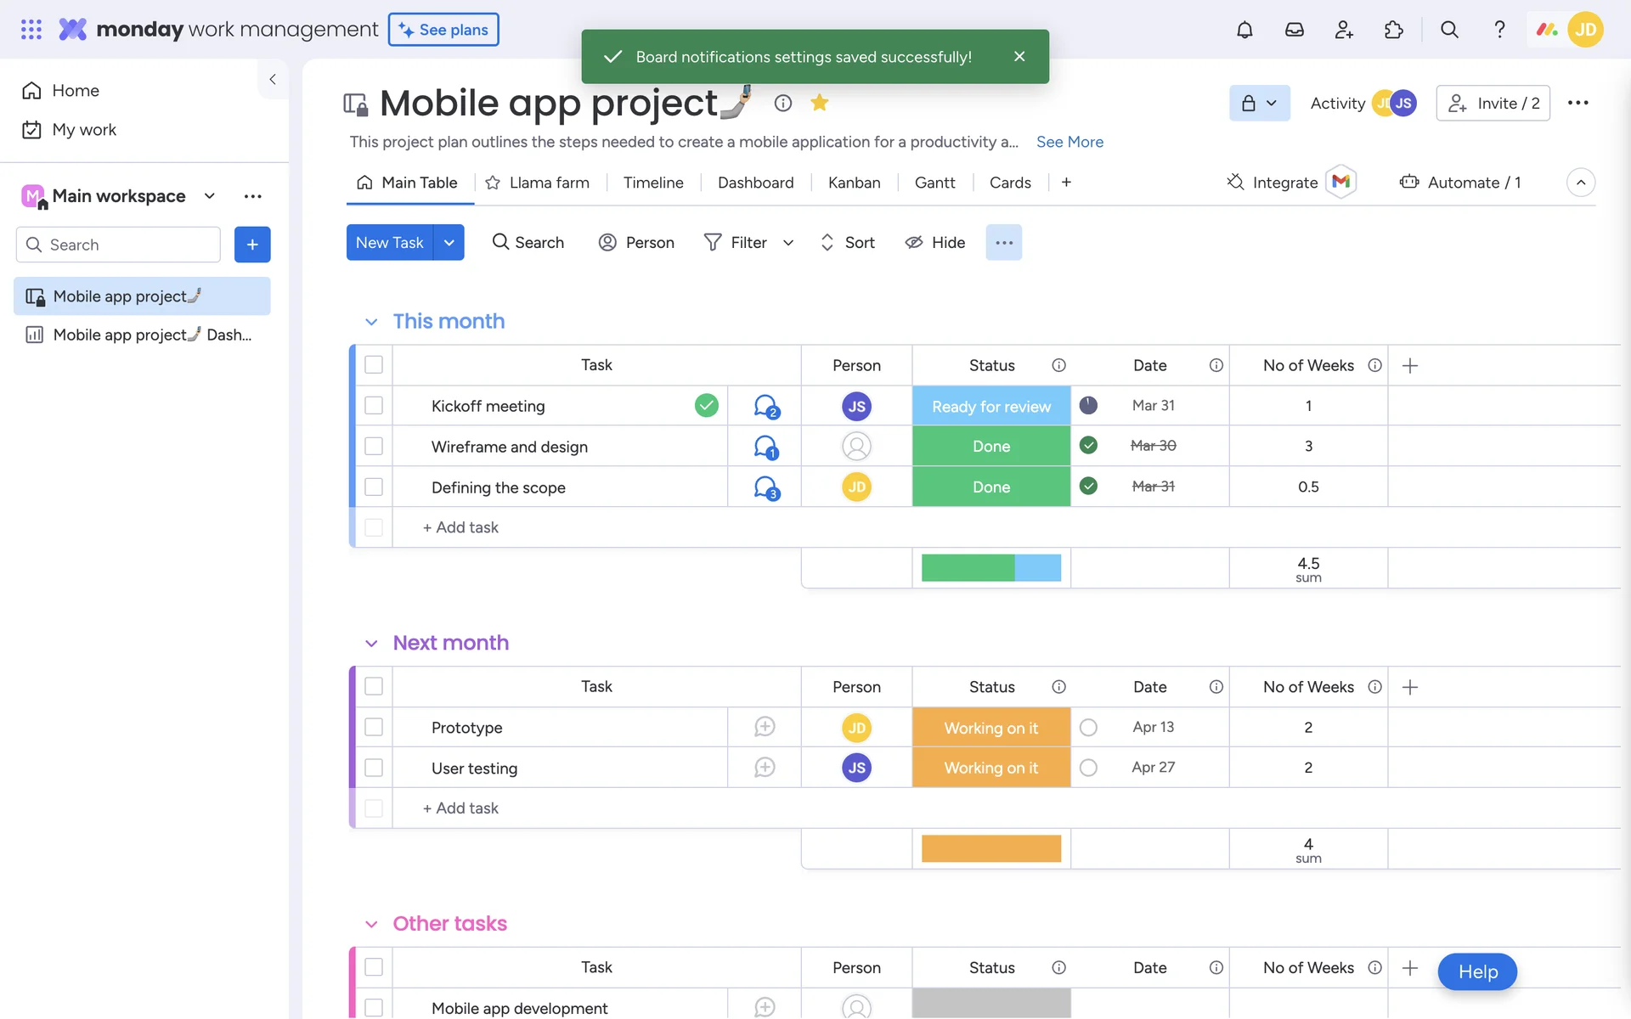The width and height of the screenshot is (1631, 1019).
Task: Open the notifications bell icon
Action: 1244,30
